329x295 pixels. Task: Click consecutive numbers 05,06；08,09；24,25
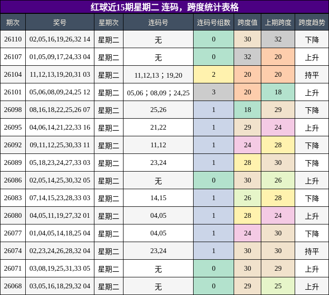(x=158, y=93)
